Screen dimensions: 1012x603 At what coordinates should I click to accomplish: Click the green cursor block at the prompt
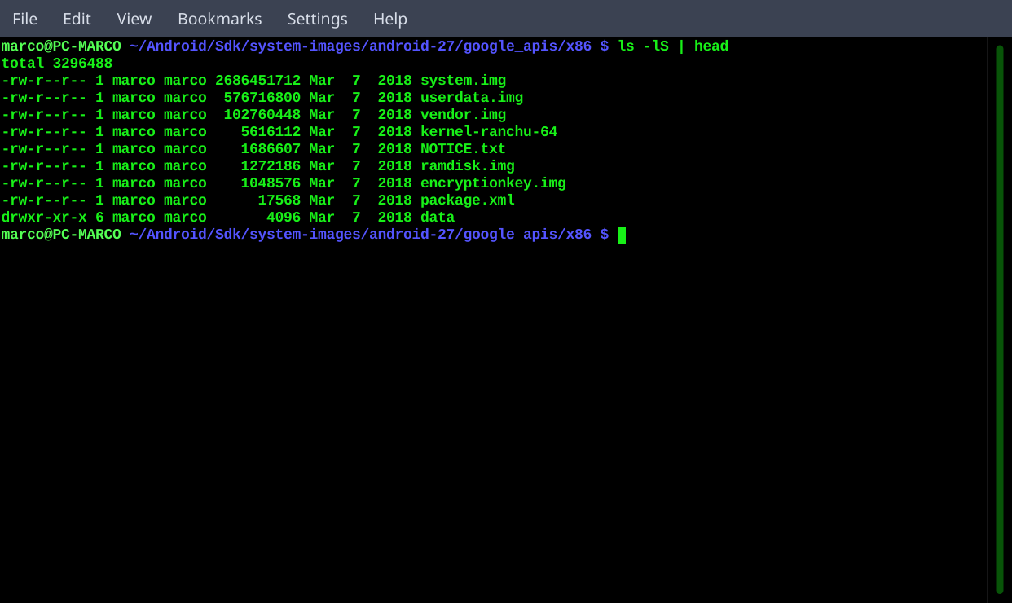(x=622, y=235)
